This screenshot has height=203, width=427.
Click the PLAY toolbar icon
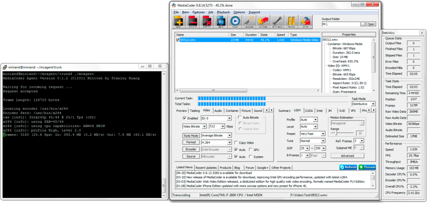coord(235,22)
